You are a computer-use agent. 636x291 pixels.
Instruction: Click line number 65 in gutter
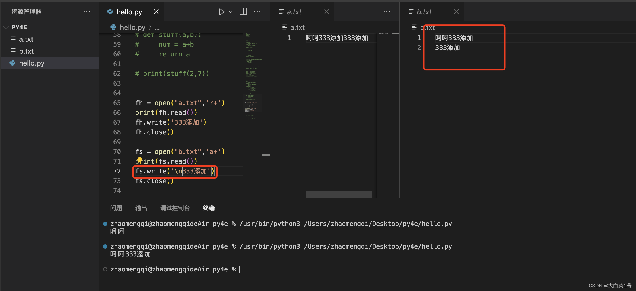click(x=117, y=103)
